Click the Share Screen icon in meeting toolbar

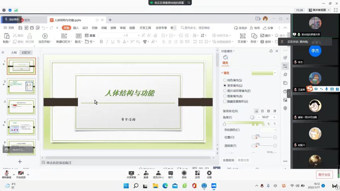131,173
